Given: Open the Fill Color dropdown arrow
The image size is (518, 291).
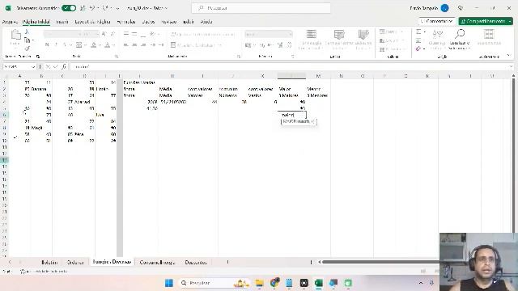Looking at the screenshot, I should click(100, 45).
